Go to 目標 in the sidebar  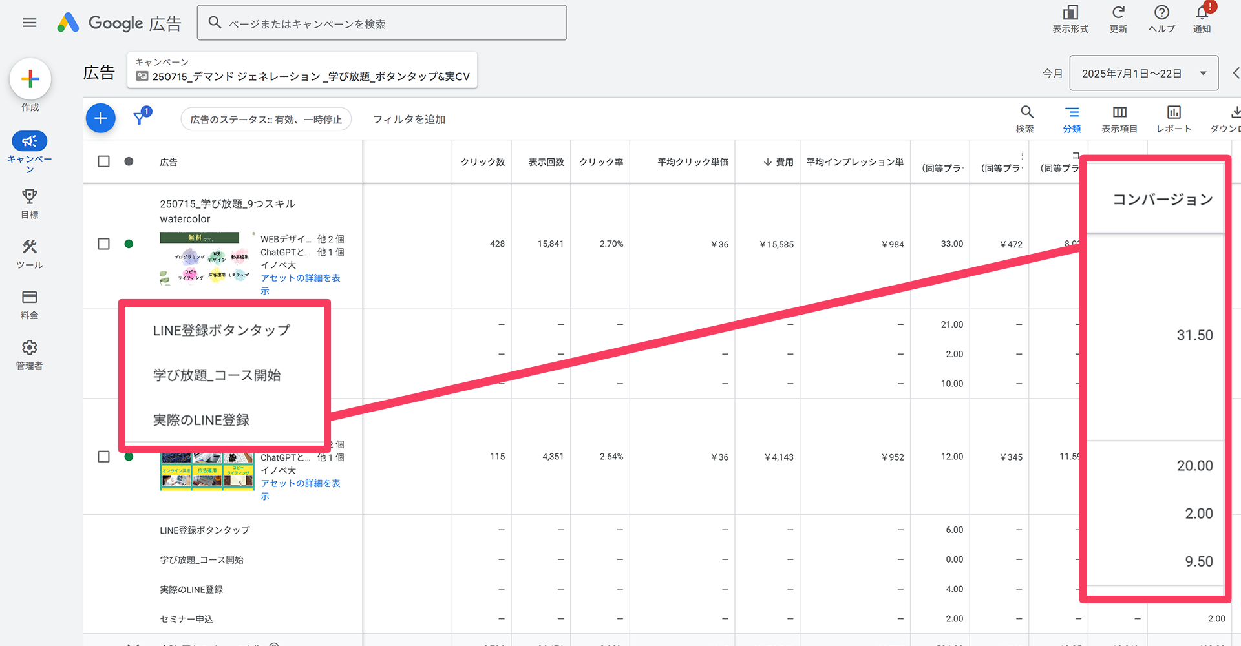coord(30,203)
